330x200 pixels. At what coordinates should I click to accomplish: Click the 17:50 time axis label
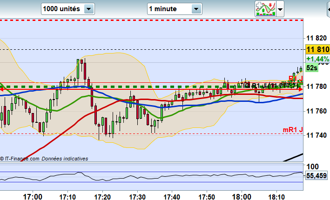coord(207,197)
